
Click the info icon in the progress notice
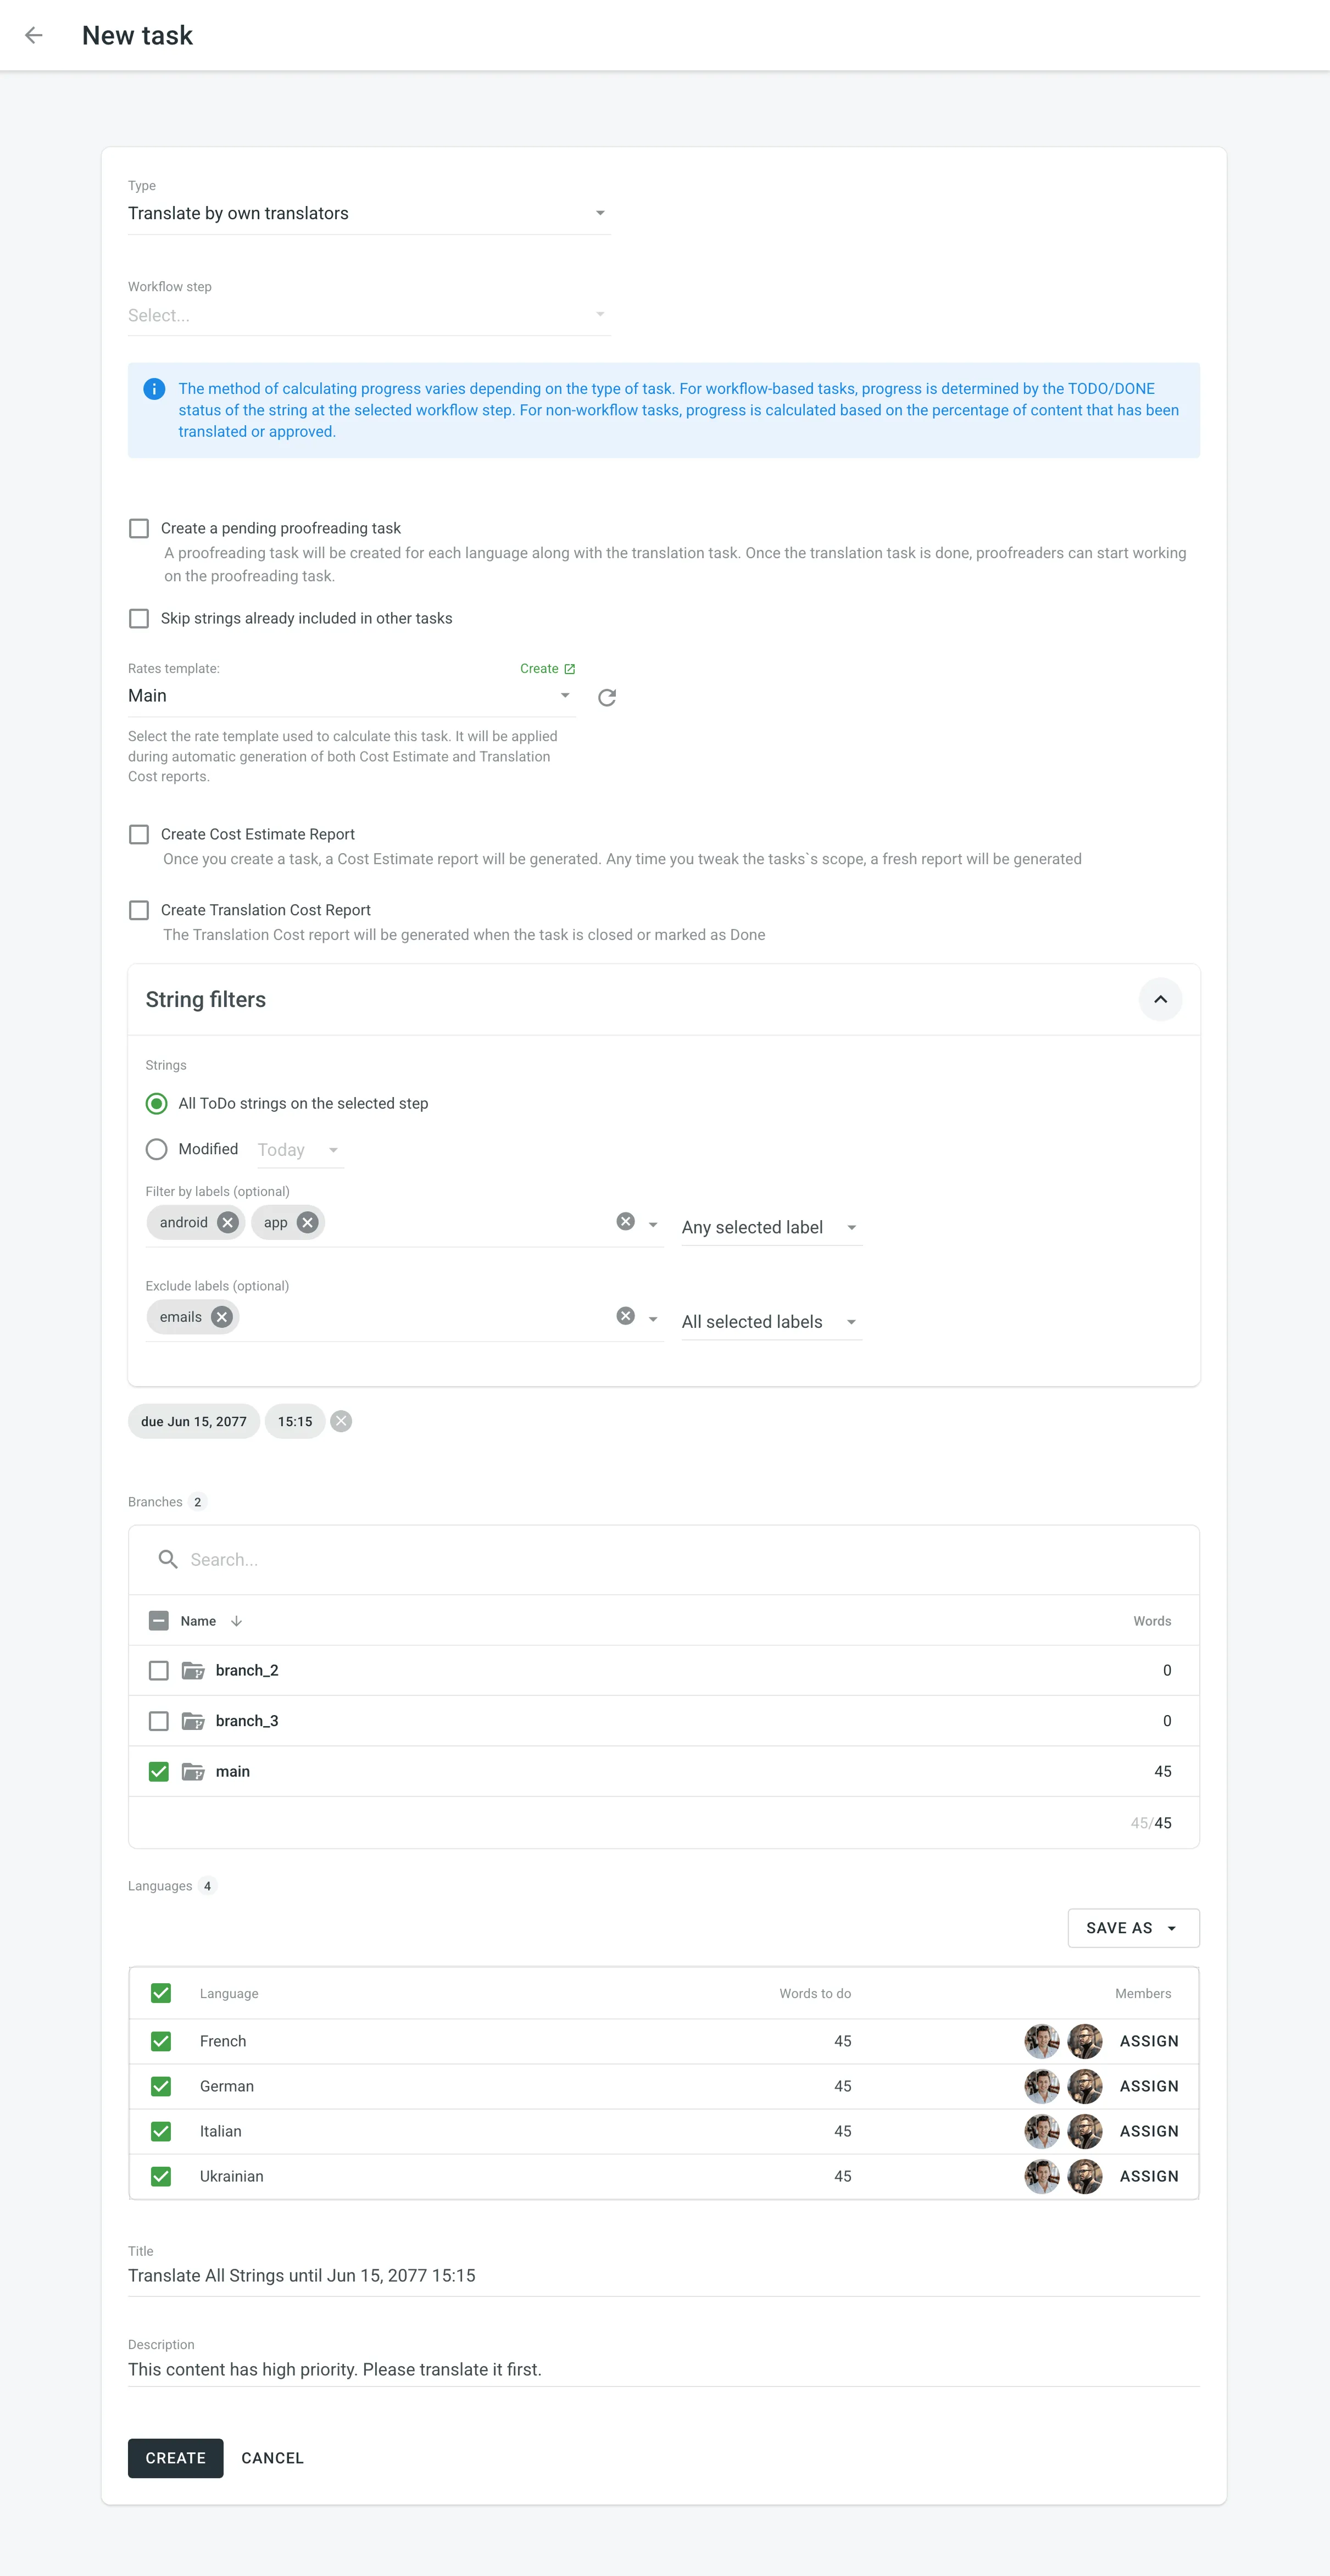[x=155, y=389]
